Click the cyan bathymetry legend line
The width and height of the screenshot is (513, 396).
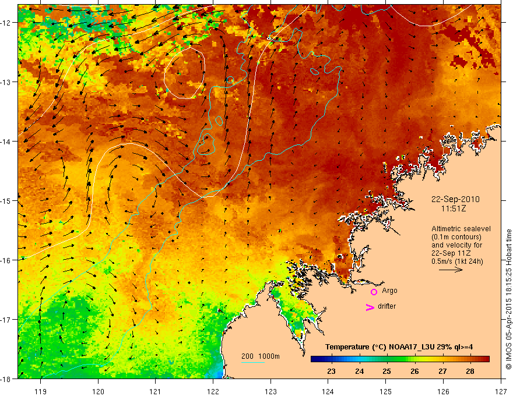point(253,362)
